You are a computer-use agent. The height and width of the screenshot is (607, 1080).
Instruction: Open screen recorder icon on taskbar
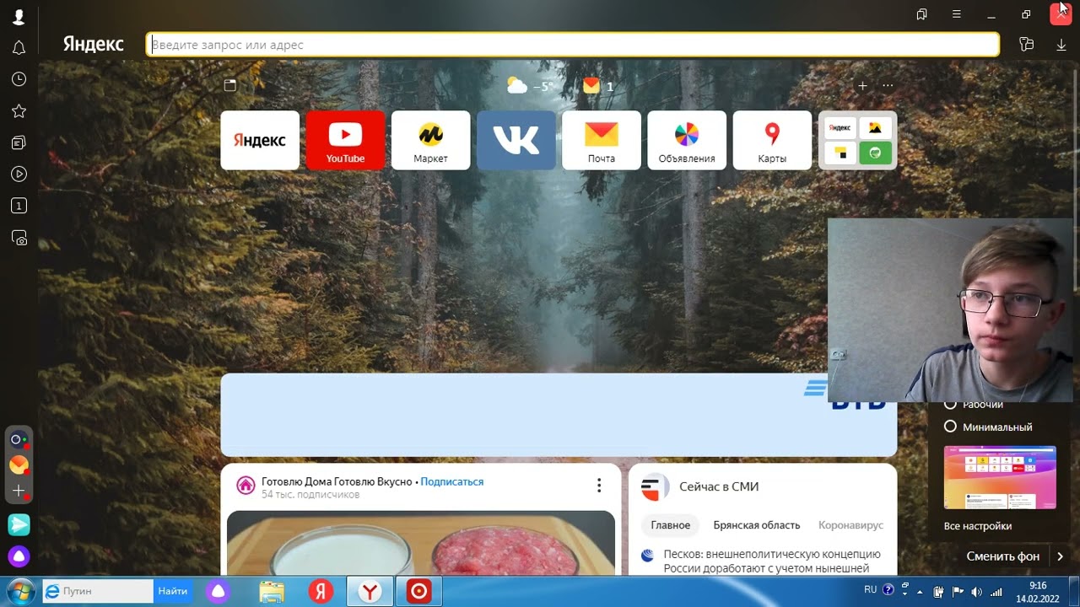418,592
